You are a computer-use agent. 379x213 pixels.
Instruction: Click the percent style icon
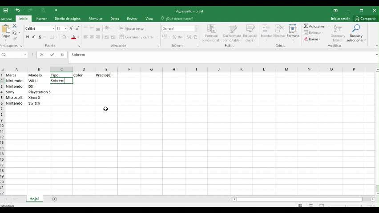(174, 37)
